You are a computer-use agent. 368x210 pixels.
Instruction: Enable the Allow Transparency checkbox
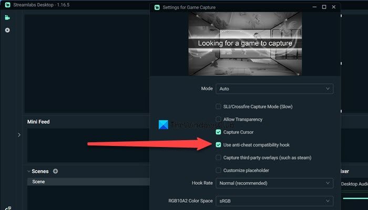tap(218, 119)
